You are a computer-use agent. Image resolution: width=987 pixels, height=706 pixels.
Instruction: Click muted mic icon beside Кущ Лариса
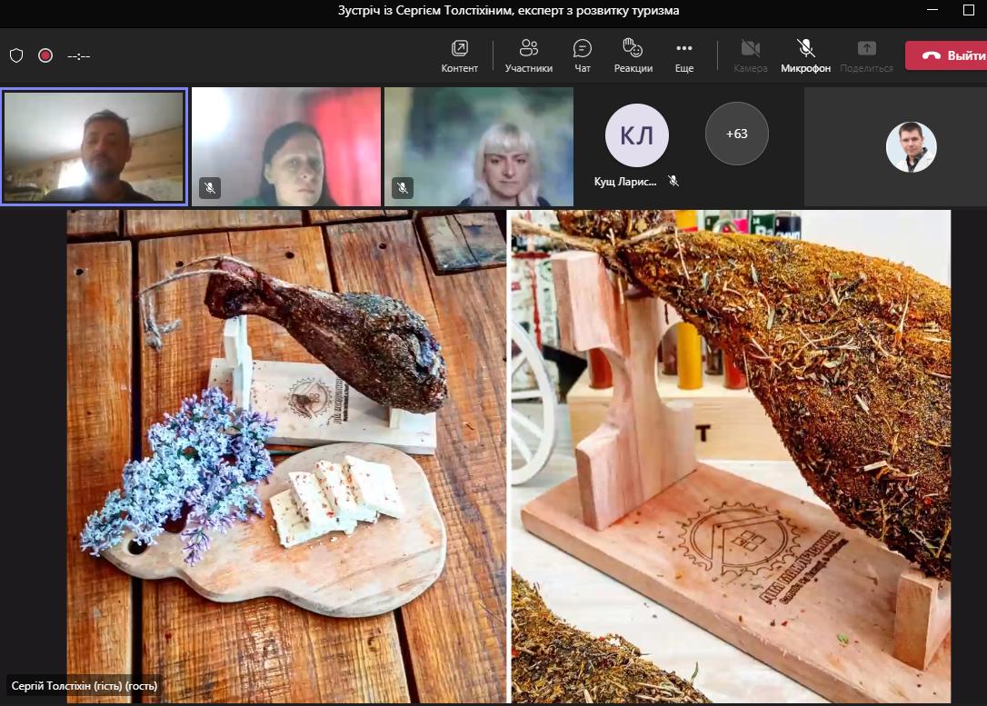pos(673,181)
